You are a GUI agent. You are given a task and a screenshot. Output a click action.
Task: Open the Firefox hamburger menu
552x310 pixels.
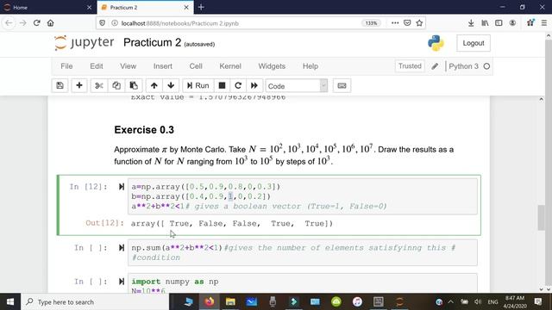(544, 23)
